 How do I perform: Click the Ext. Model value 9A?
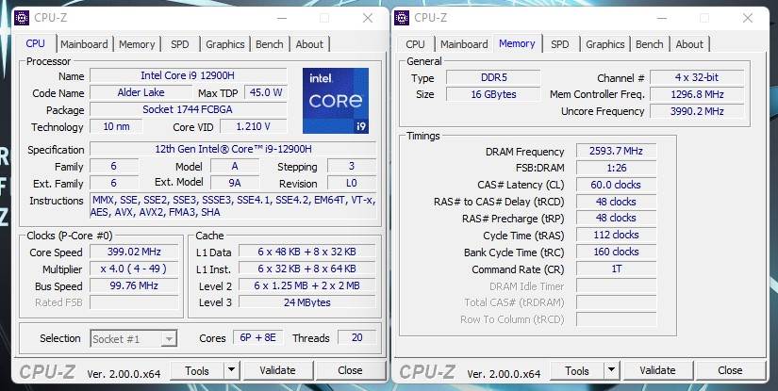[235, 183]
